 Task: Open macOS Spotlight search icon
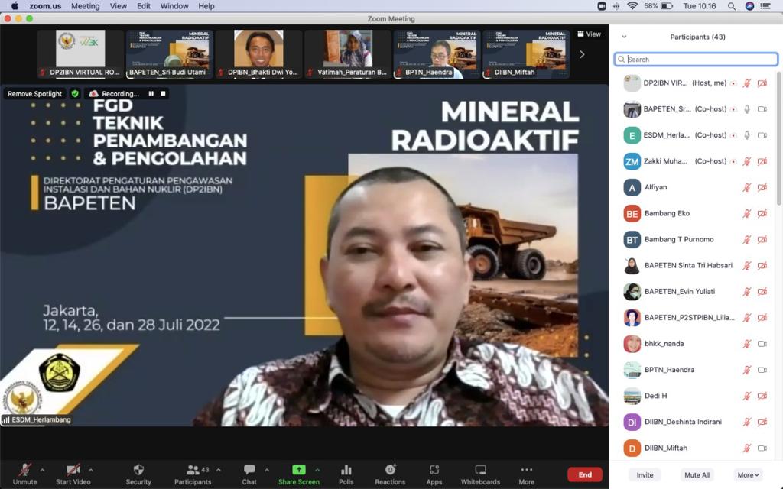732,6
